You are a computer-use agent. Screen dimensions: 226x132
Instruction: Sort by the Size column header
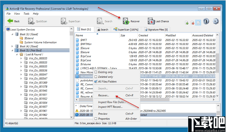coord(129,35)
